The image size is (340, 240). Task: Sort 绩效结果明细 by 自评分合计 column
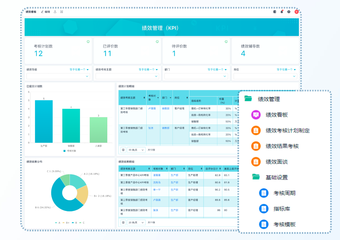click(220, 169)
